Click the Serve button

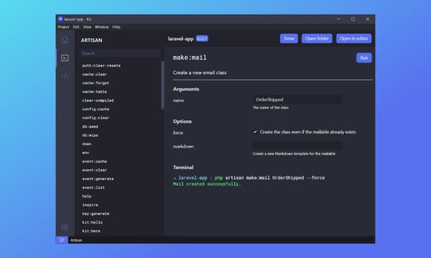pyautogui.click(x=289, y=39)
